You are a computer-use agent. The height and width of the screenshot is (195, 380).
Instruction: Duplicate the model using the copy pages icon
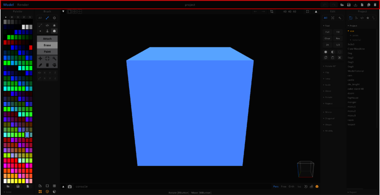tap(369, 5)
